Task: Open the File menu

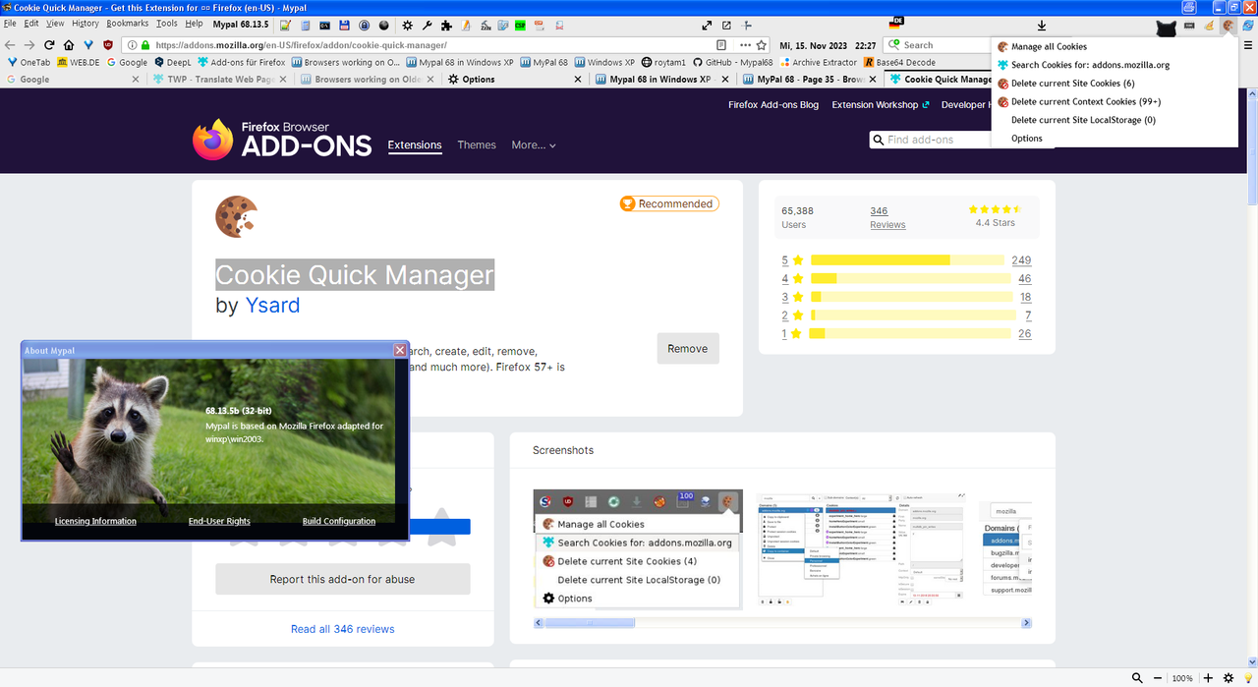Action: 11,23
